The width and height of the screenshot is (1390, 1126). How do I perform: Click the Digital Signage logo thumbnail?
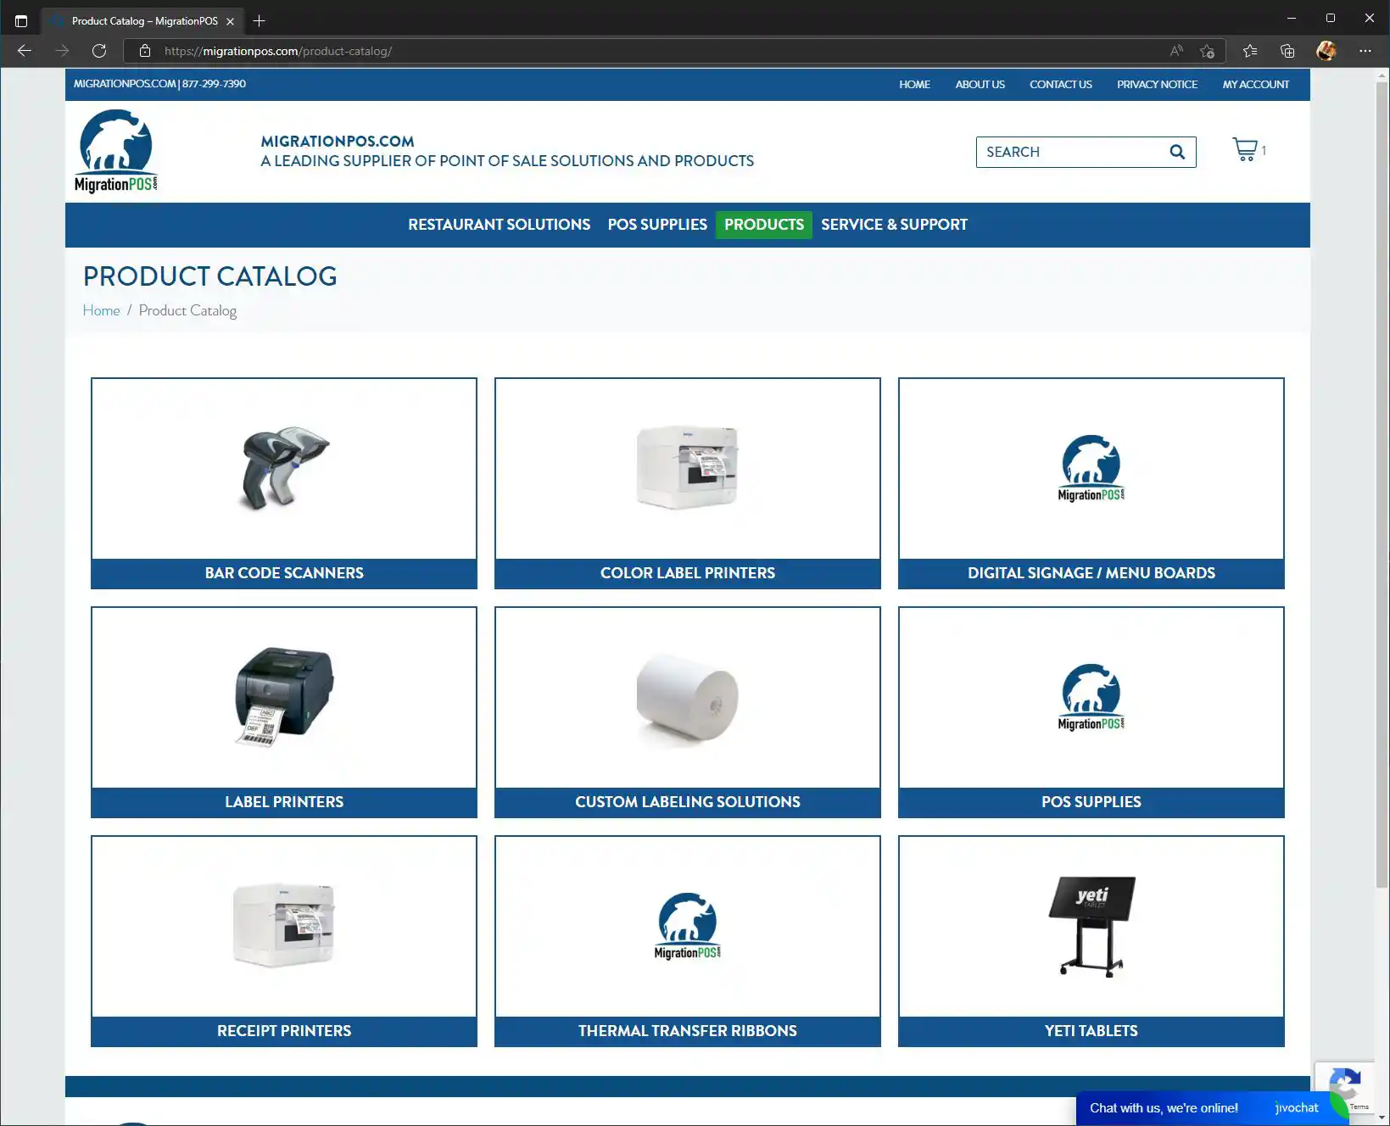(x=1091, y=468)
